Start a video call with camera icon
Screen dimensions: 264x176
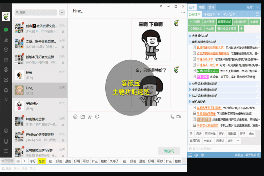(179, 117)
